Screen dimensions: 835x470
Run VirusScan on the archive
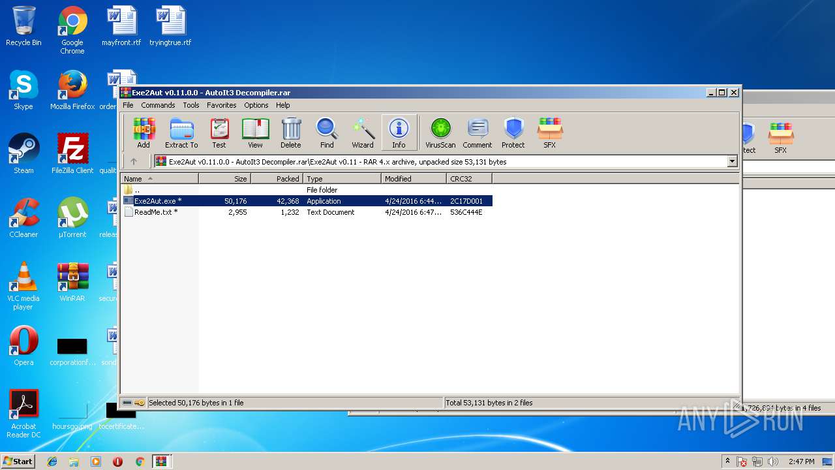[440, 133]
